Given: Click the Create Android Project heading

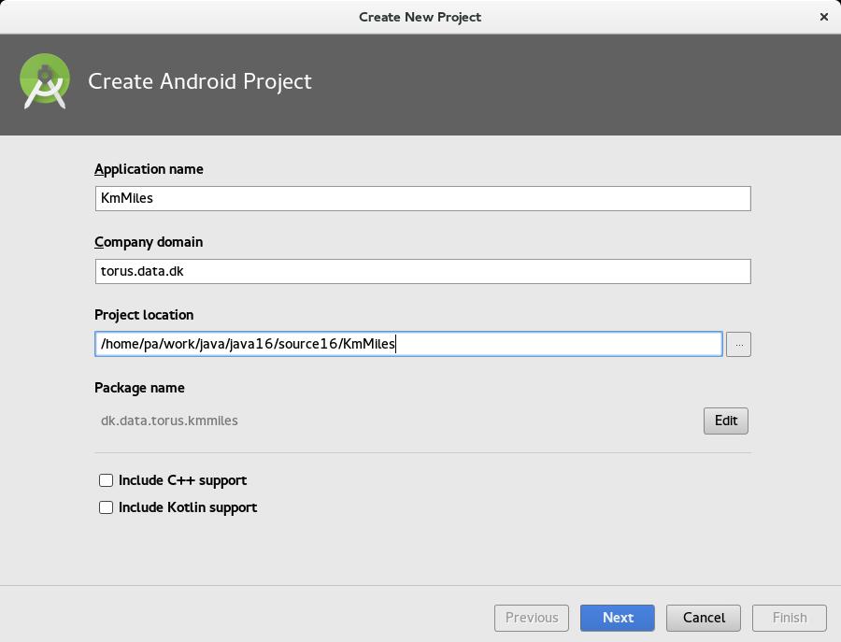Looking at the screenshot, I should tap(200, 81).
